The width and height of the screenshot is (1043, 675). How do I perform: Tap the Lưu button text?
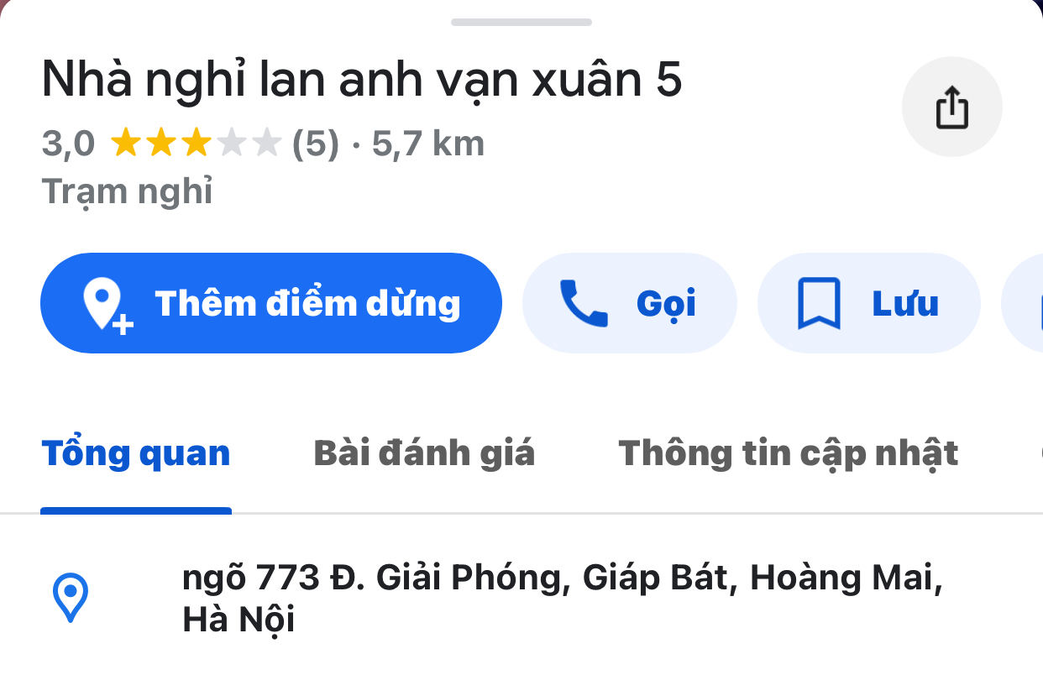(x=905, y=303)
